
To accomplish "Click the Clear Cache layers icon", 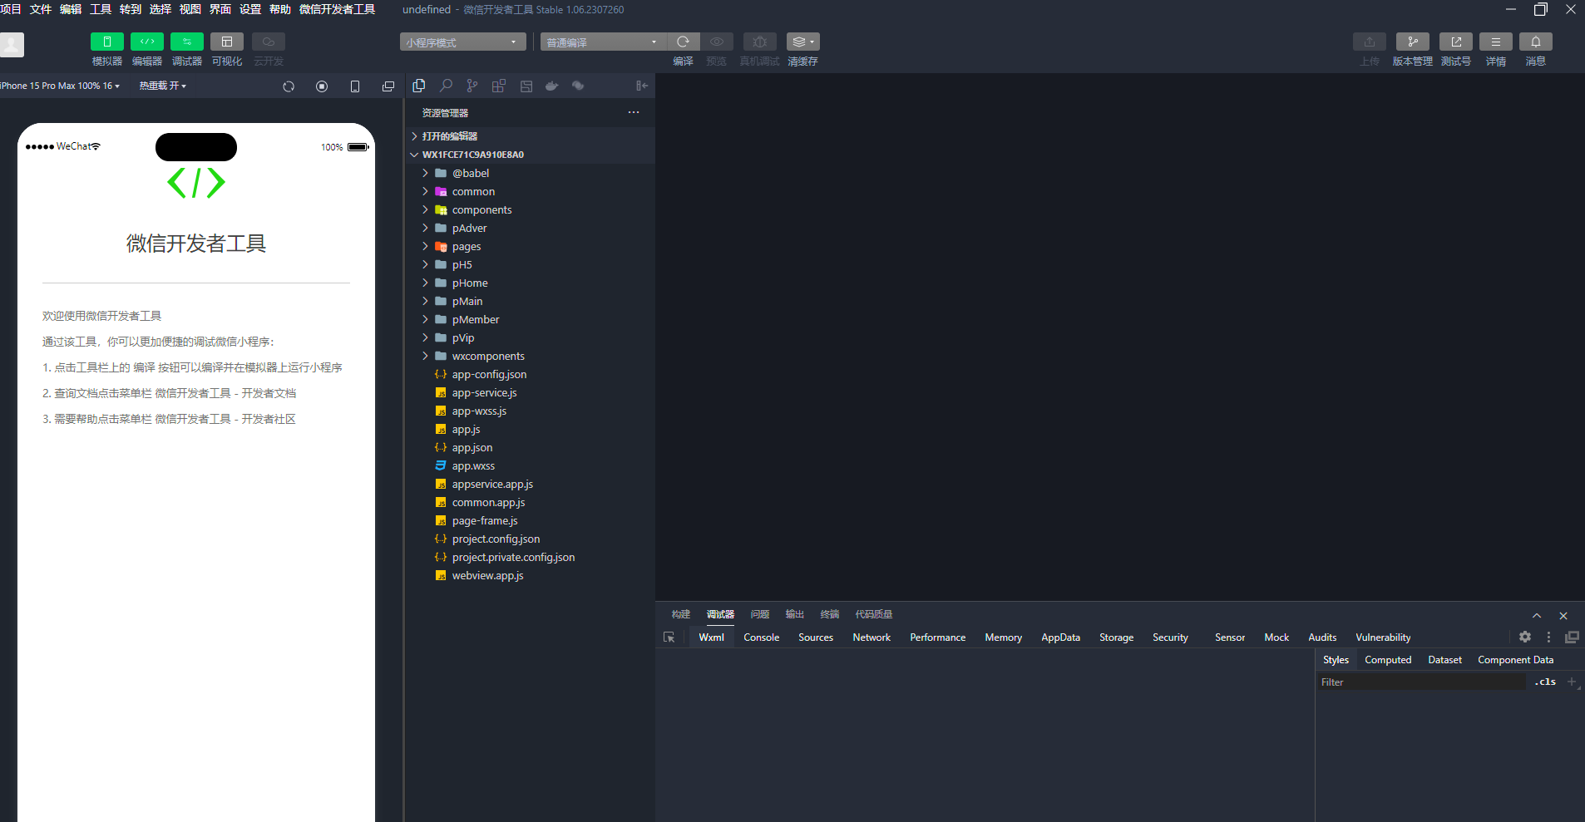I will click(802, 42).
